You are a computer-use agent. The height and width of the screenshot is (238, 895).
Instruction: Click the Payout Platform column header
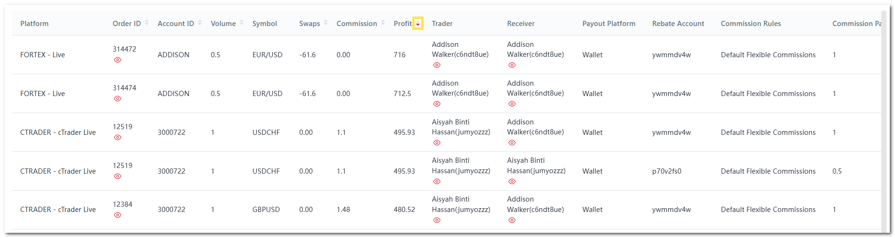pos(608,24)
